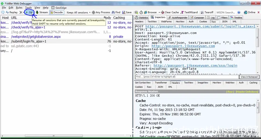Click the timer stopwatch icon

[141, 12]
